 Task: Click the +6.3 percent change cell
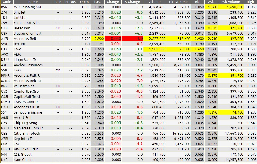[x=139, y=34]
